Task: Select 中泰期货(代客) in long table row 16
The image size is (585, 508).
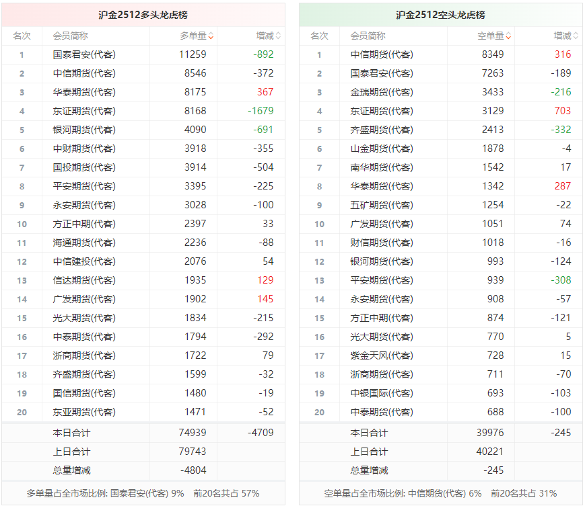Action: [x=84, y=337]
